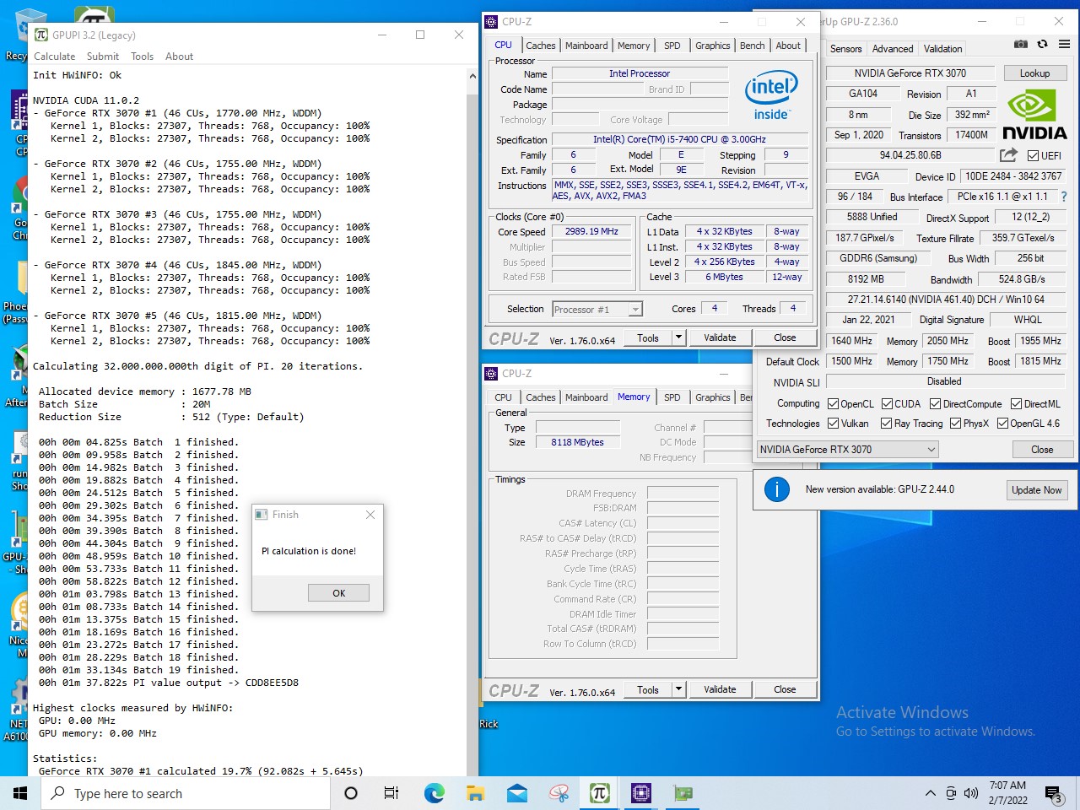Open the Mail app from taskbar
Image resolution: width=1080 pixels, height=810 pixels.
(516, 793)
